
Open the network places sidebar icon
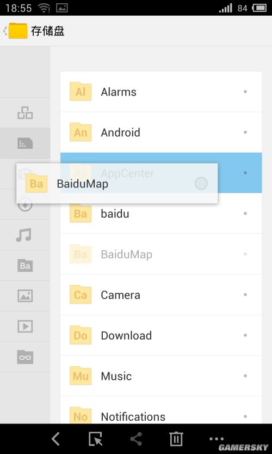[x=25, y=113]
